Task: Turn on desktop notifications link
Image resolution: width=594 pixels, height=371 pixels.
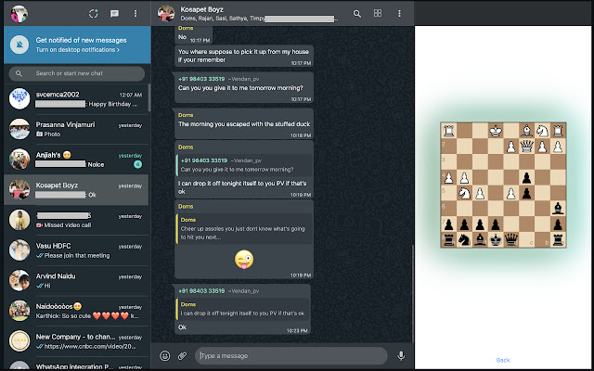Action: pos(77,50)
